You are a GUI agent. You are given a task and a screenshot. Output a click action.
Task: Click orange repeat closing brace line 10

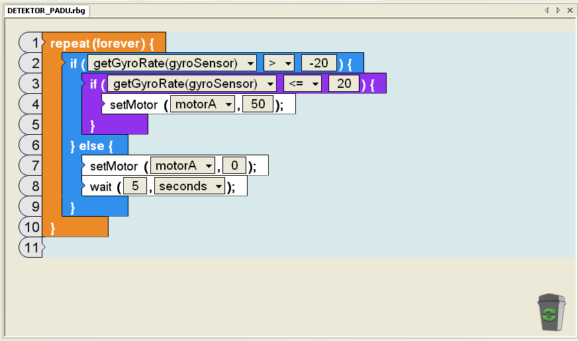pyautogui.click(x=53, y=229)
